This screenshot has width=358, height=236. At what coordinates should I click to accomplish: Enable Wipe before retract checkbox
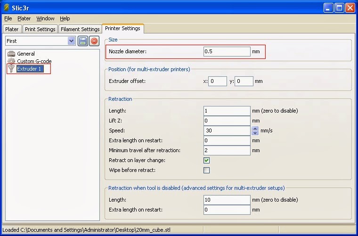[206, 170]
